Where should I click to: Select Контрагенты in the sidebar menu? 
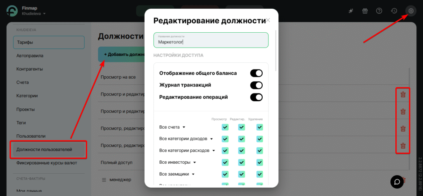[x=30, y=69]
